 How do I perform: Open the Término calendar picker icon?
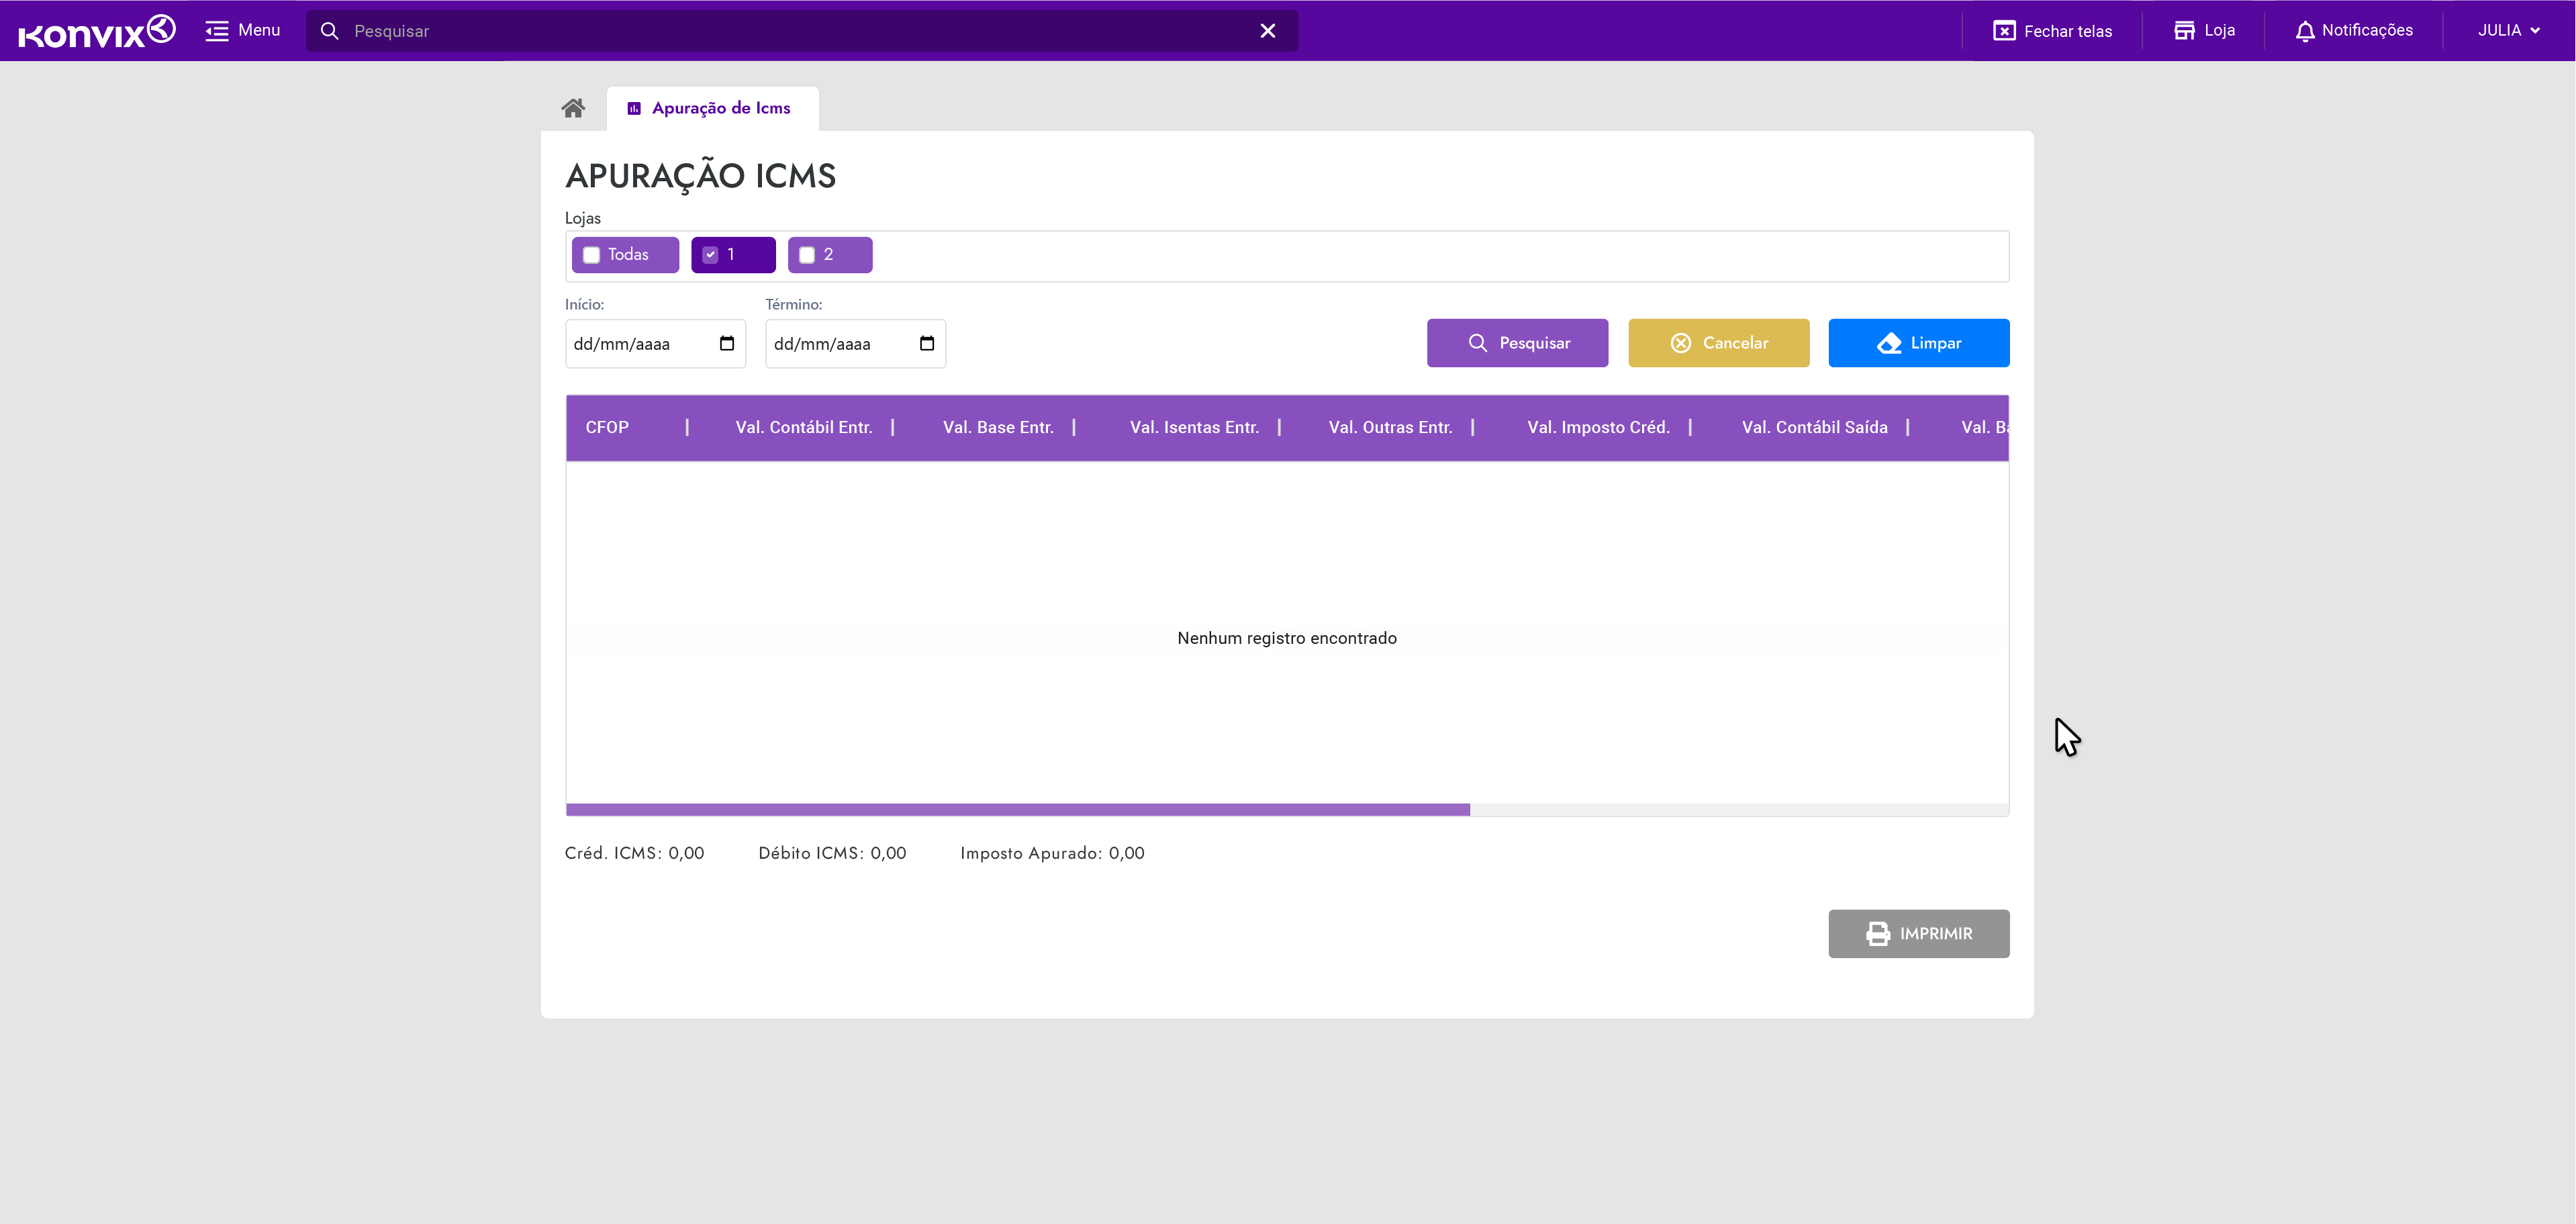coord(927,343)
